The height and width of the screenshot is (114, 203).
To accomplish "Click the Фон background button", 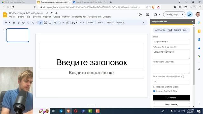I will coord(82,22).
